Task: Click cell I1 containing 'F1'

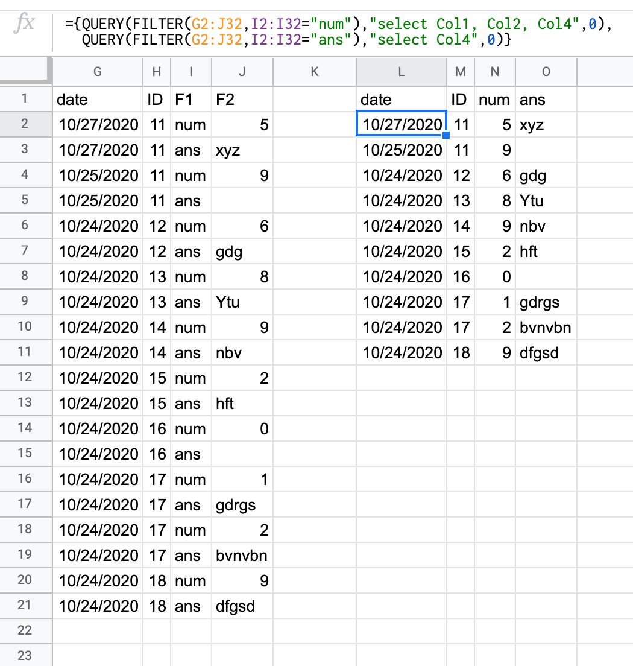Action: 191,99
